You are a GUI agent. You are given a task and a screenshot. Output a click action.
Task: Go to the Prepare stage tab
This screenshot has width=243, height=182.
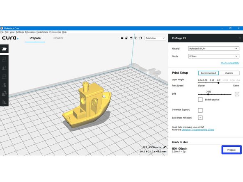coord(35,38)
